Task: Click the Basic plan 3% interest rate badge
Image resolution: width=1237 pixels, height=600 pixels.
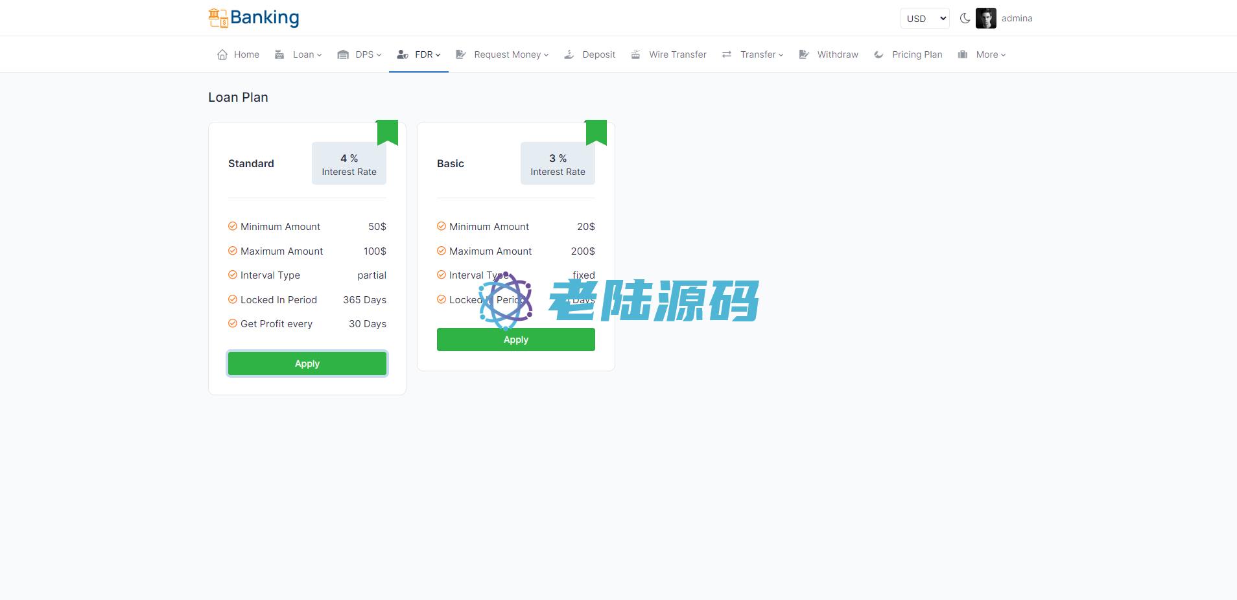Action: click(x=558, y=164)
